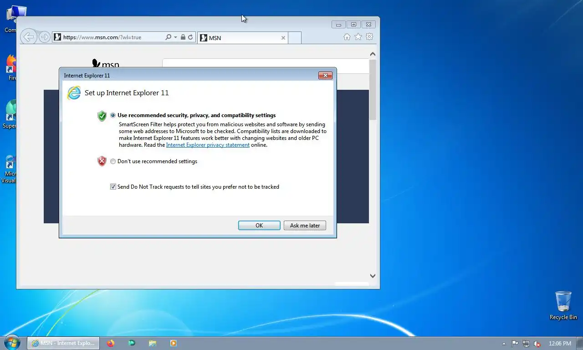
Task: Show hidden tray icons arrow
Action: pos(504,344)
